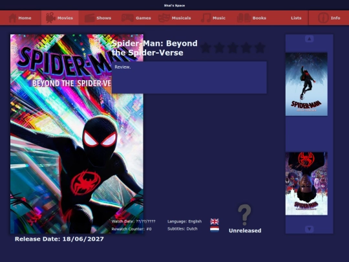Click the Release Date: 18/06/2027 text
Screen dimensions: 349x262
pyautogui.click(x=59, y=239)
